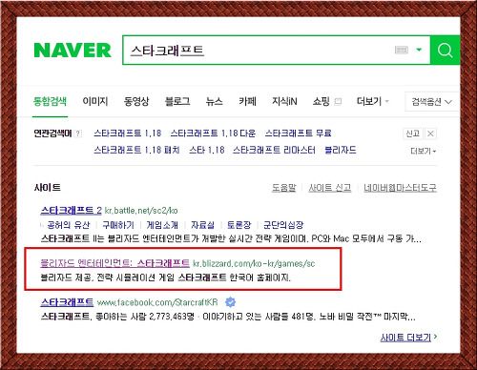
Task: Select the 통합검색 tab
Action: [50, 101]
